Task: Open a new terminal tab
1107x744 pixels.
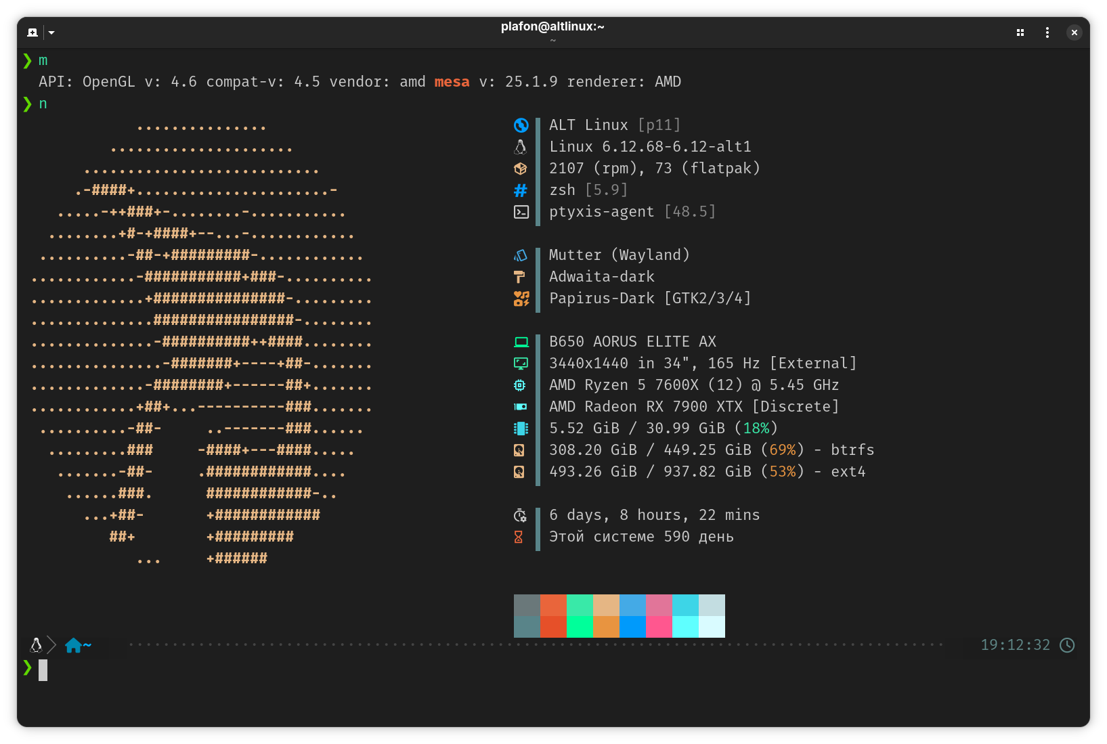Action: pyautogui.click(x=32, y=32)
